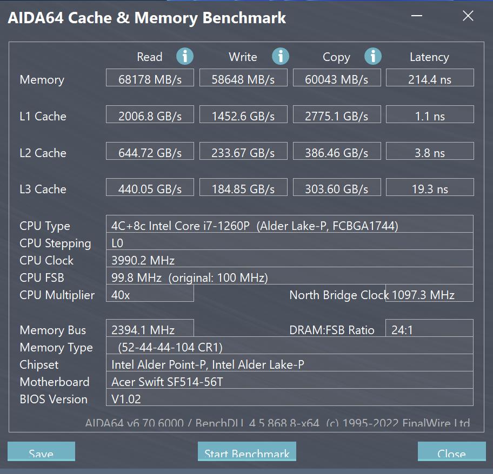Select the Memory Read 68178 MB/s field
The image size is (493, 474).
150,79
